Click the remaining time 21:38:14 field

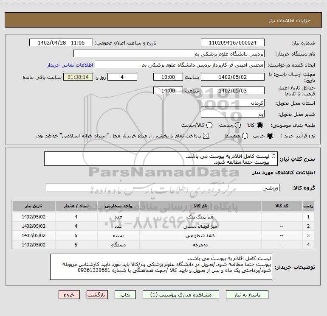tap(78, 77)
